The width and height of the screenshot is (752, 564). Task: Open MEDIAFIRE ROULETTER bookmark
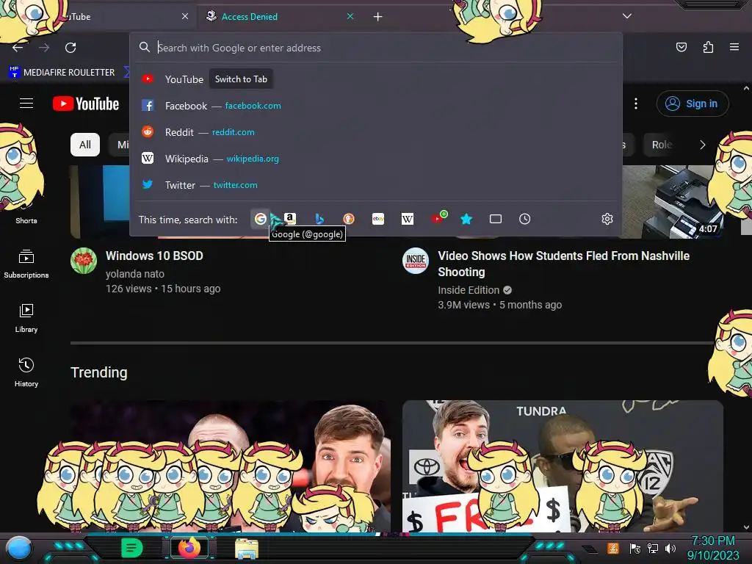62,73
